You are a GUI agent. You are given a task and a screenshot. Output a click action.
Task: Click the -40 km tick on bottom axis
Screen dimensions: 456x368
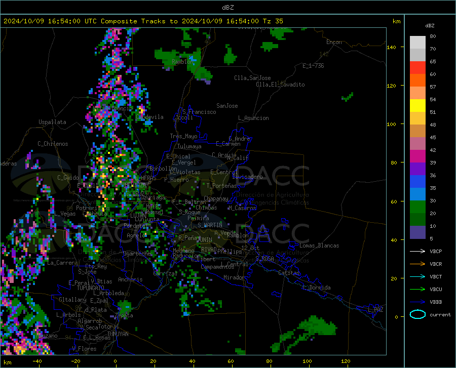click(37, 361)
